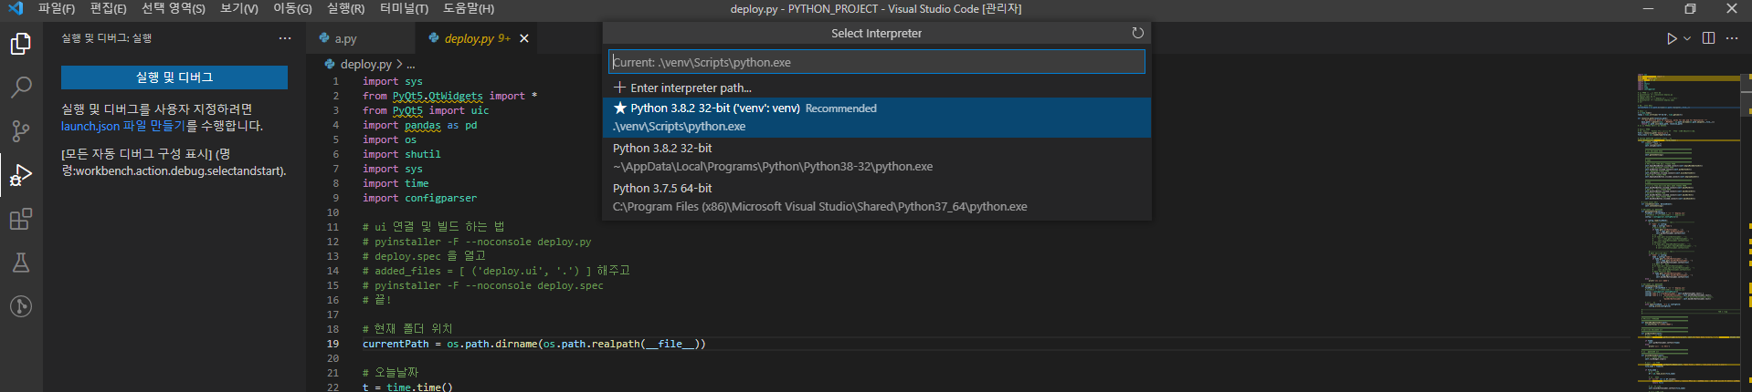Open the 보기(V) menu

point(239,8)
